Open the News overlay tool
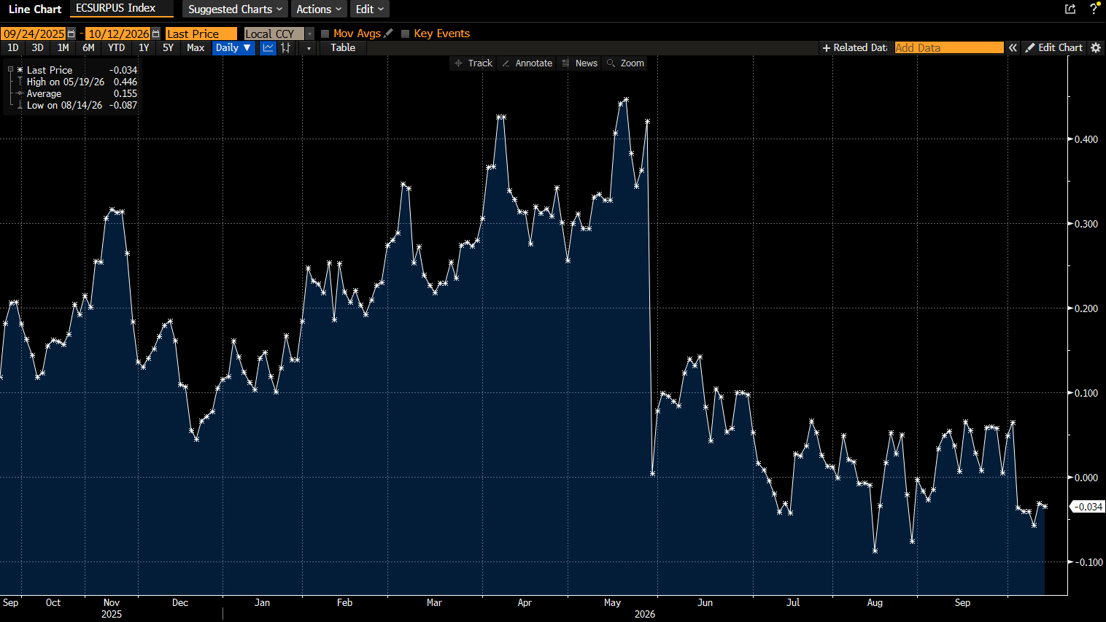The width and height of the screenshot is (1106, 622). click(580, 63)
